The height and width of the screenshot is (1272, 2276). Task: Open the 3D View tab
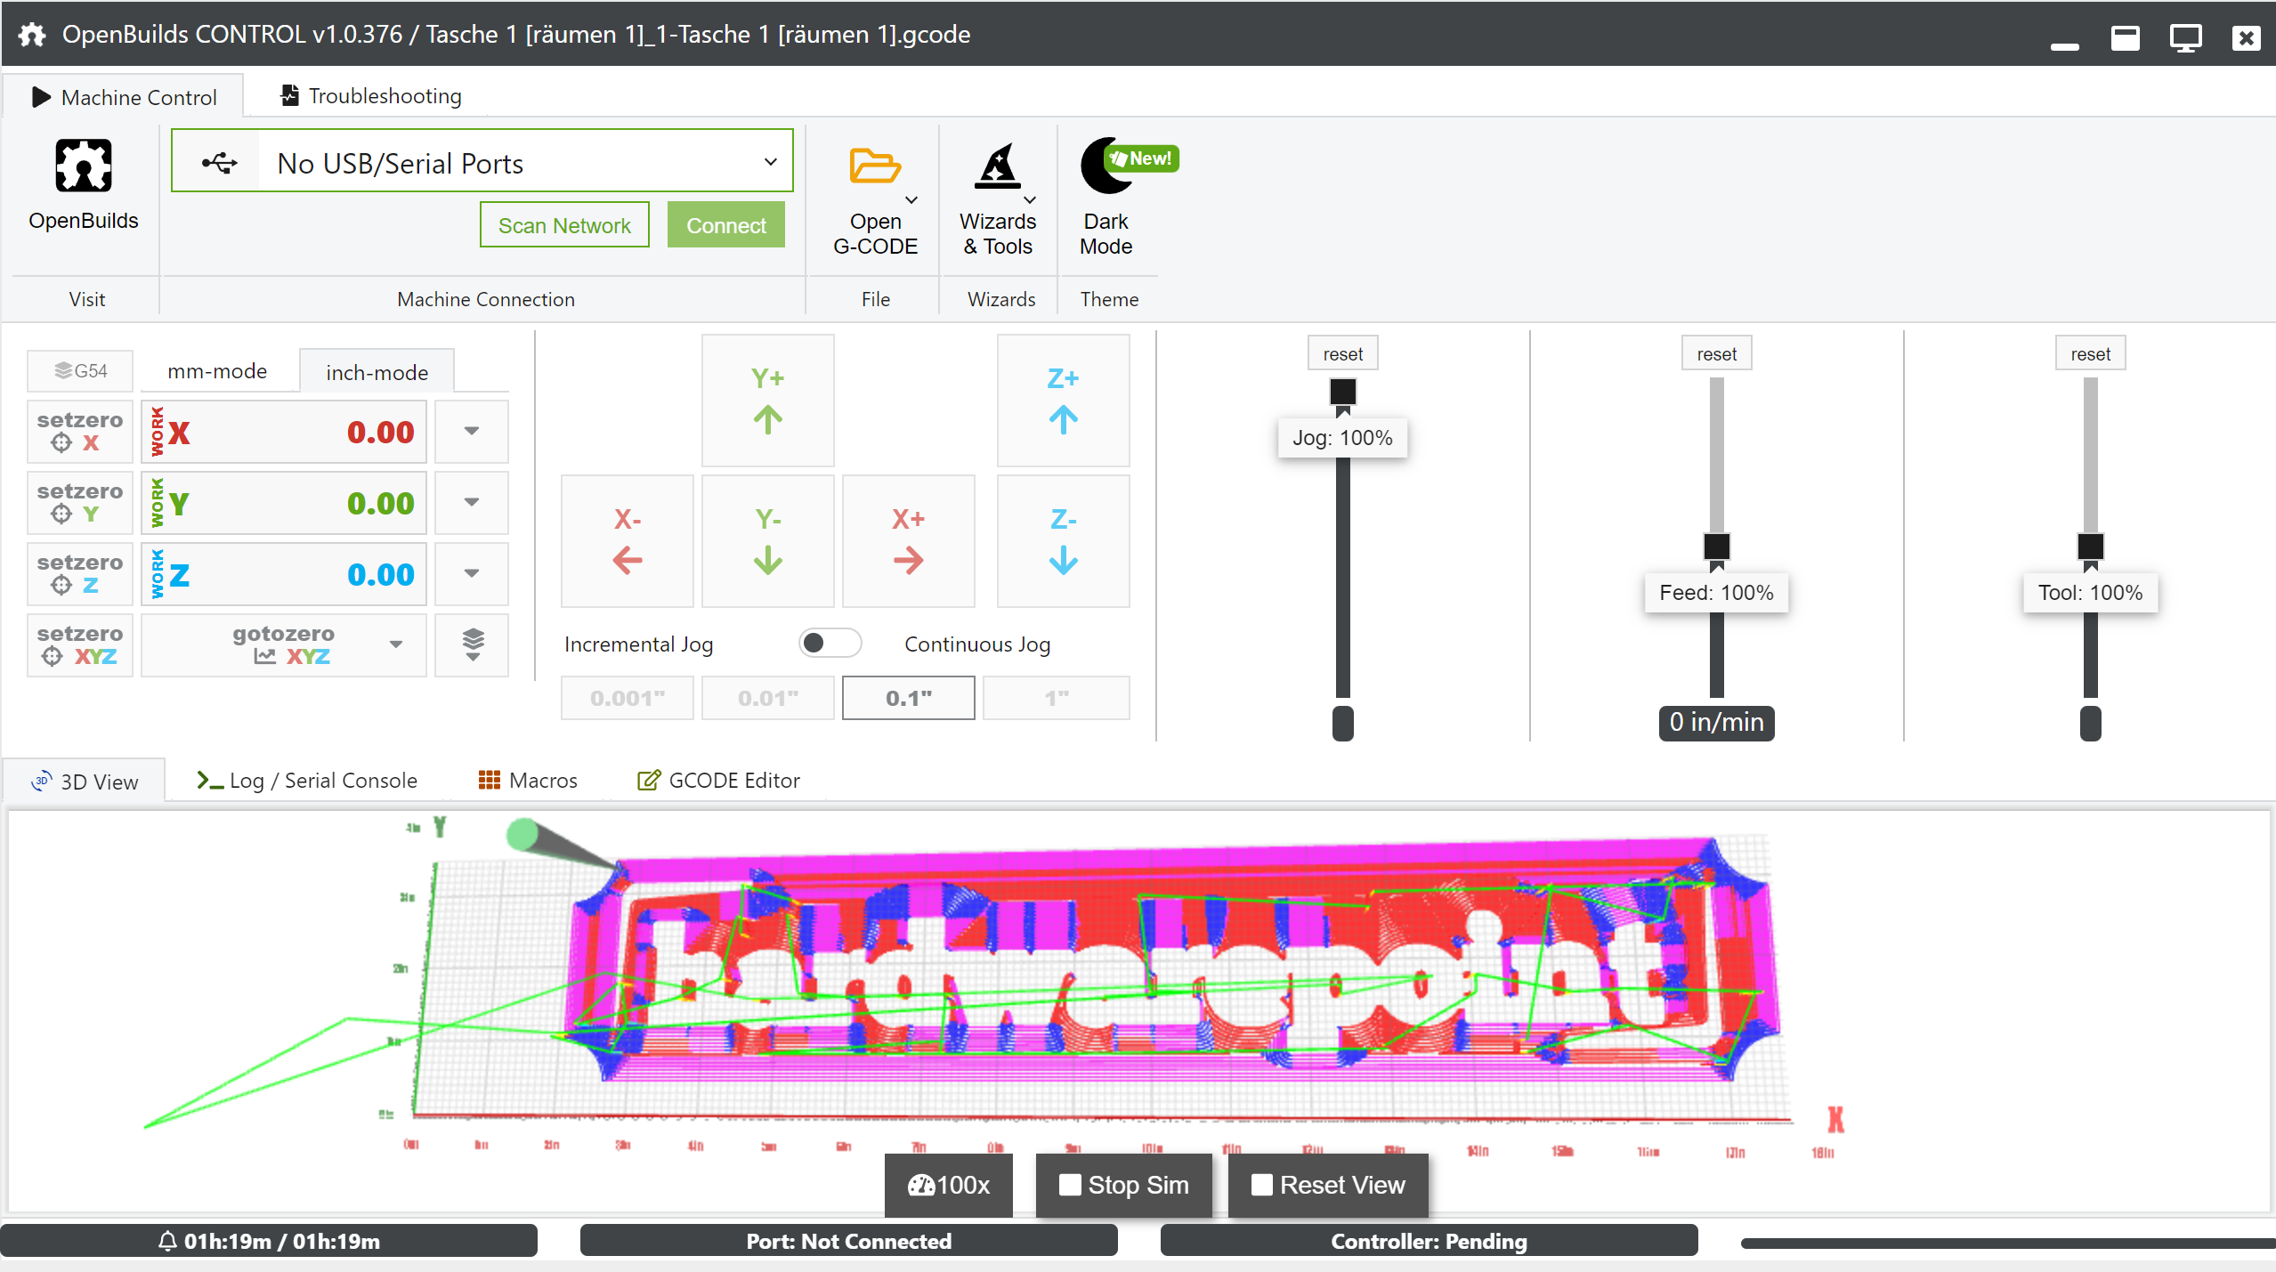85,782
